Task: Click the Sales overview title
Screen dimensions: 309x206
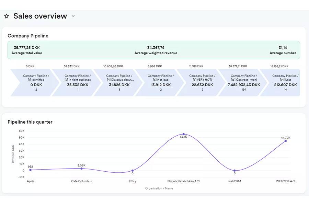Action: [40, 16]
